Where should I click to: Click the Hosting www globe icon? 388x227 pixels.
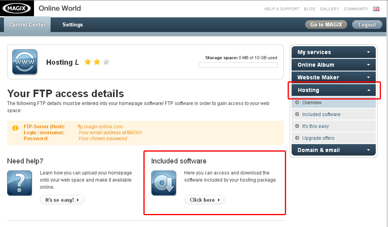(25, 62)
